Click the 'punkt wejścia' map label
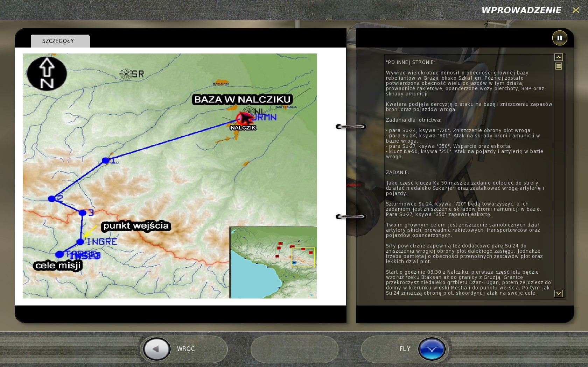 (136, 226)
